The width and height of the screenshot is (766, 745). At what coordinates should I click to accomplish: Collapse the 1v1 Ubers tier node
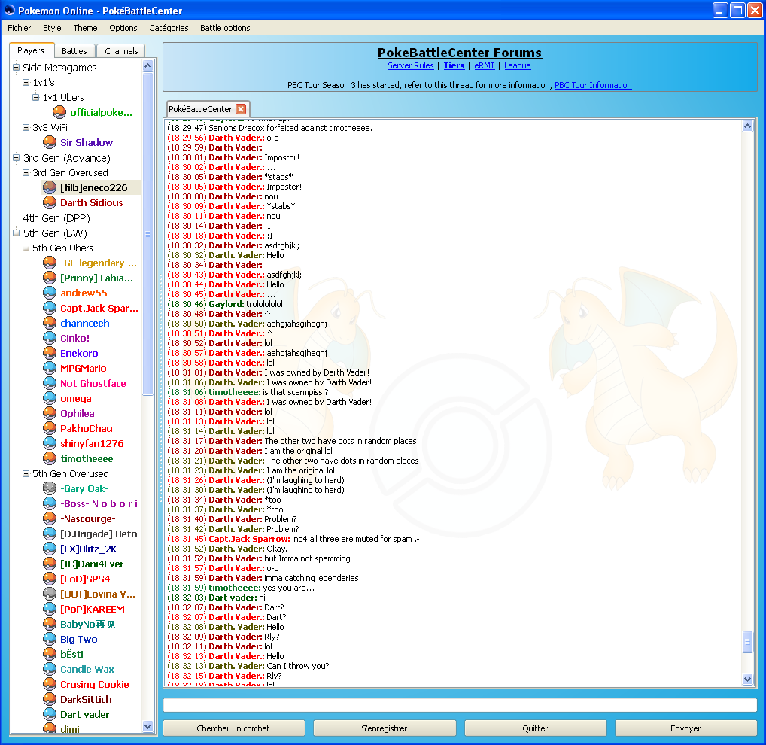tap(35, 97)
